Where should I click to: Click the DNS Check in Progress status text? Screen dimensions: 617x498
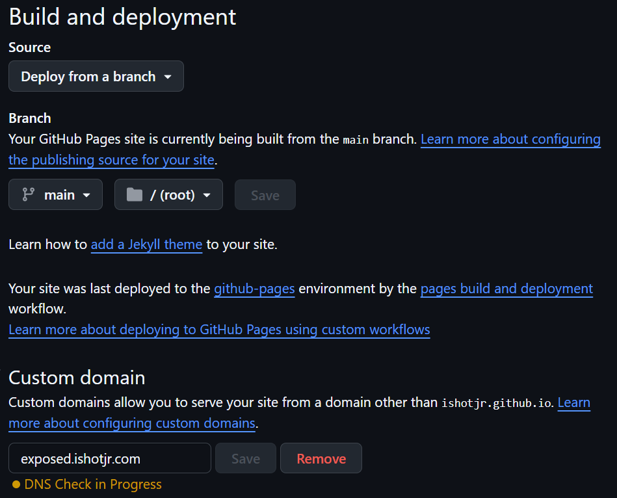click(93, 484)
